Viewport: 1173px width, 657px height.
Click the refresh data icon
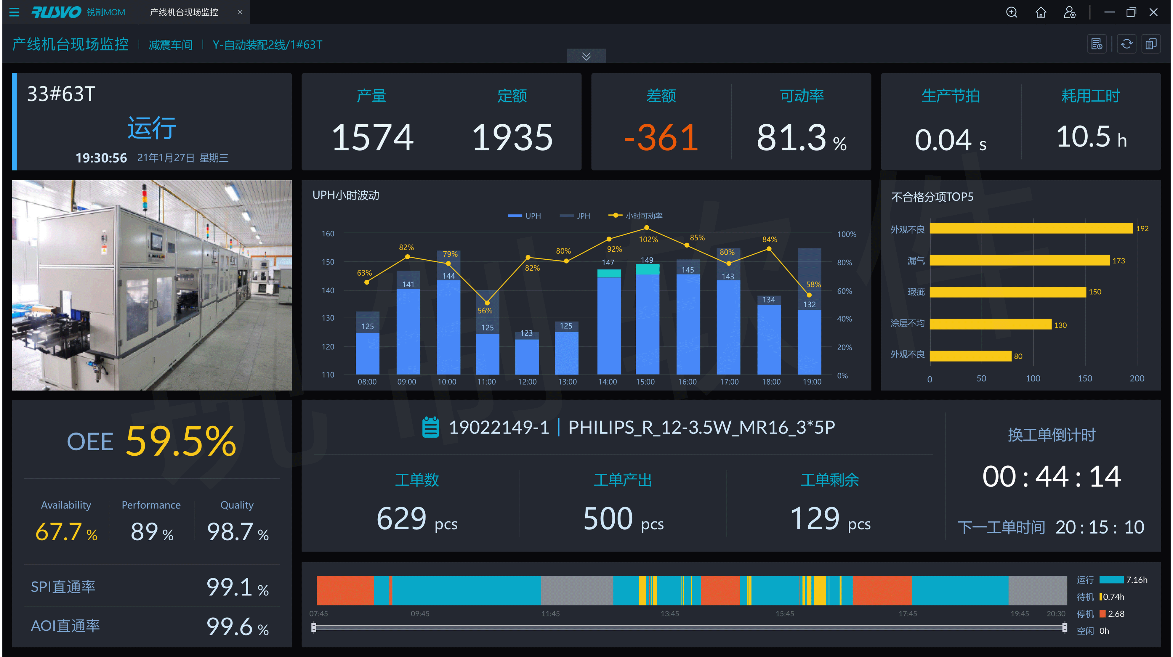pos(1126,44)
